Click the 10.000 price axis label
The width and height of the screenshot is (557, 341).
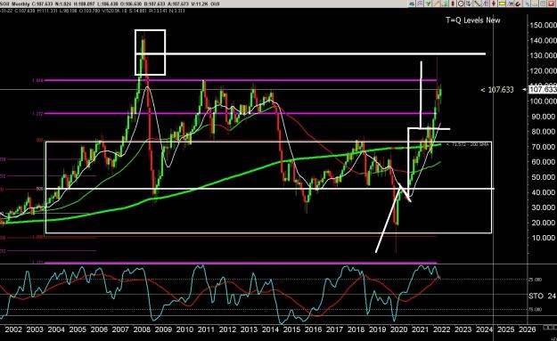click(x=543, y=238)
